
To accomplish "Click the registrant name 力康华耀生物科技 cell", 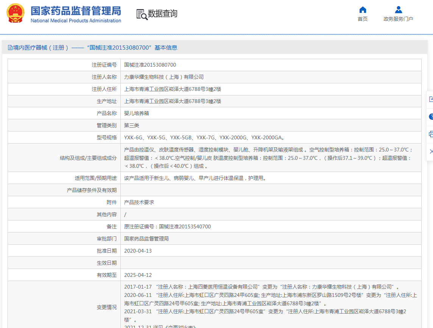I will 164,77.
